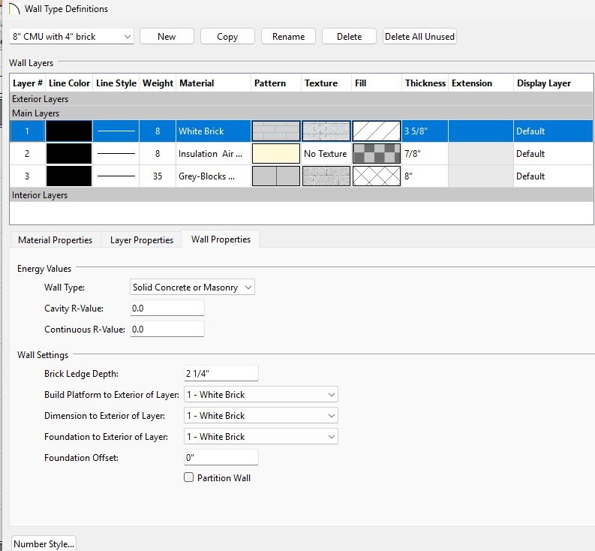Screen dimensions: 595x551
Task: Enable the Partition Wall checkbox
Action: pyautogui.click(x=189, y=477)
